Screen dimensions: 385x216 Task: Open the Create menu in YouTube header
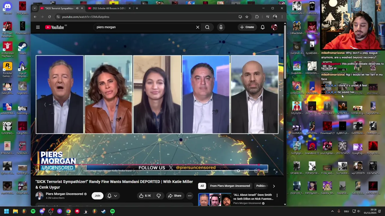pyautogui.click(x=247, y=27)
